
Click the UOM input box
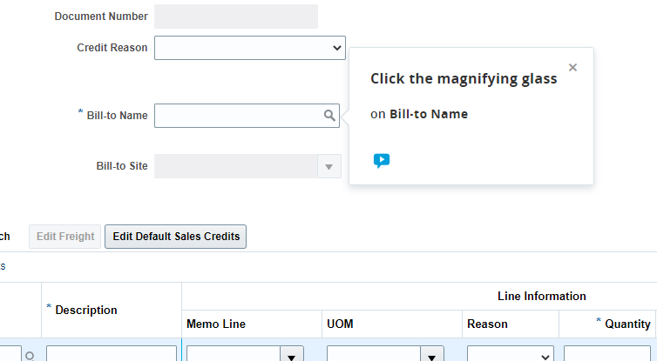[x=374, y=354]
